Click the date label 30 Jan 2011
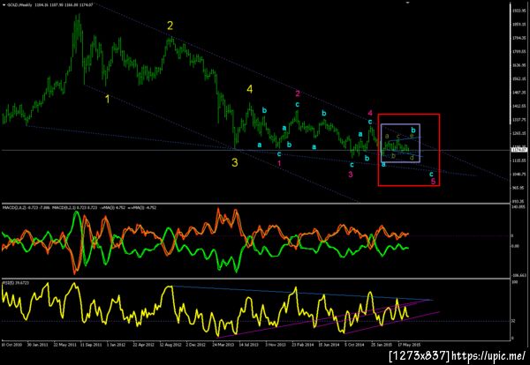 tap(36, 345)
